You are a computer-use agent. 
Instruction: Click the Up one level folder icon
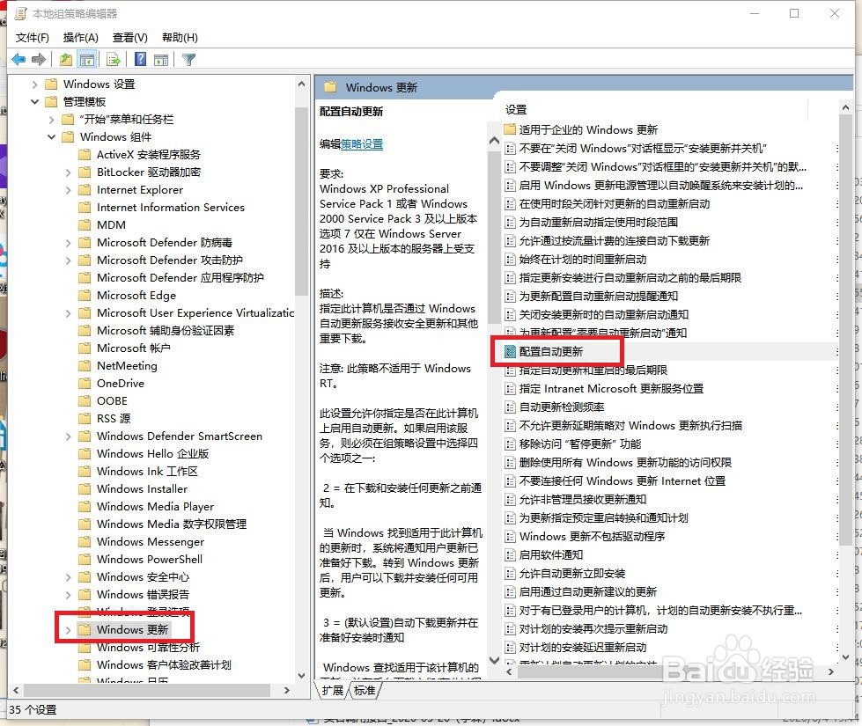click(x=66, y=59)
